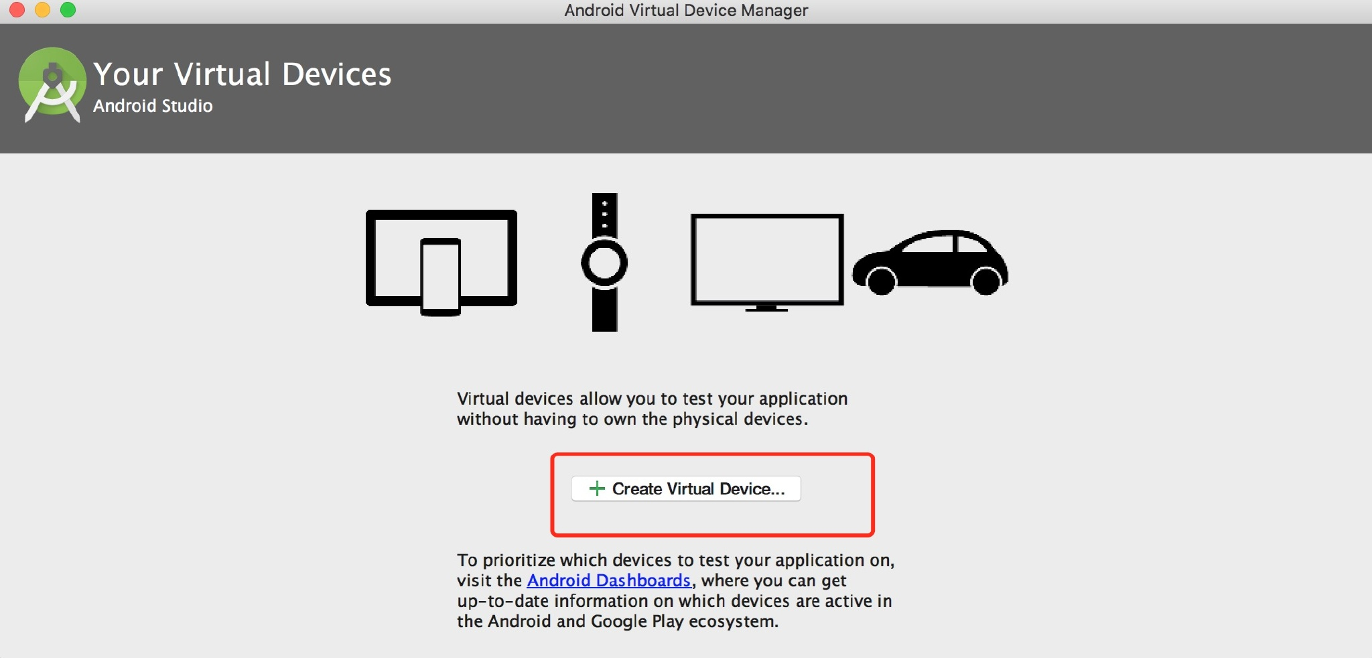
Task: Click the 'Virtual devices allow you to test' text
Action: pyautogui.click(x=653, y=409)
